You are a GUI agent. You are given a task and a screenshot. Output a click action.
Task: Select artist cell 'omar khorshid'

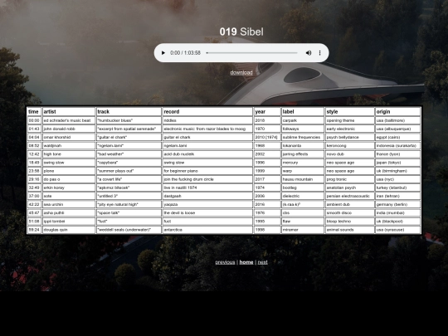(x=69, y=137)
